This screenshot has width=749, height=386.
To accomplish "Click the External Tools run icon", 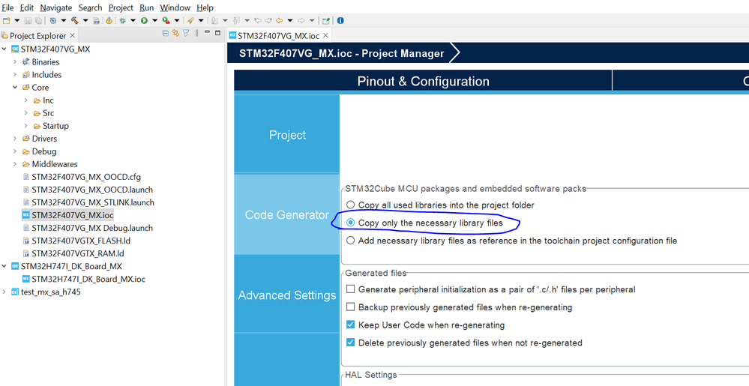I will pyautogui.click(x=166, y=20).
